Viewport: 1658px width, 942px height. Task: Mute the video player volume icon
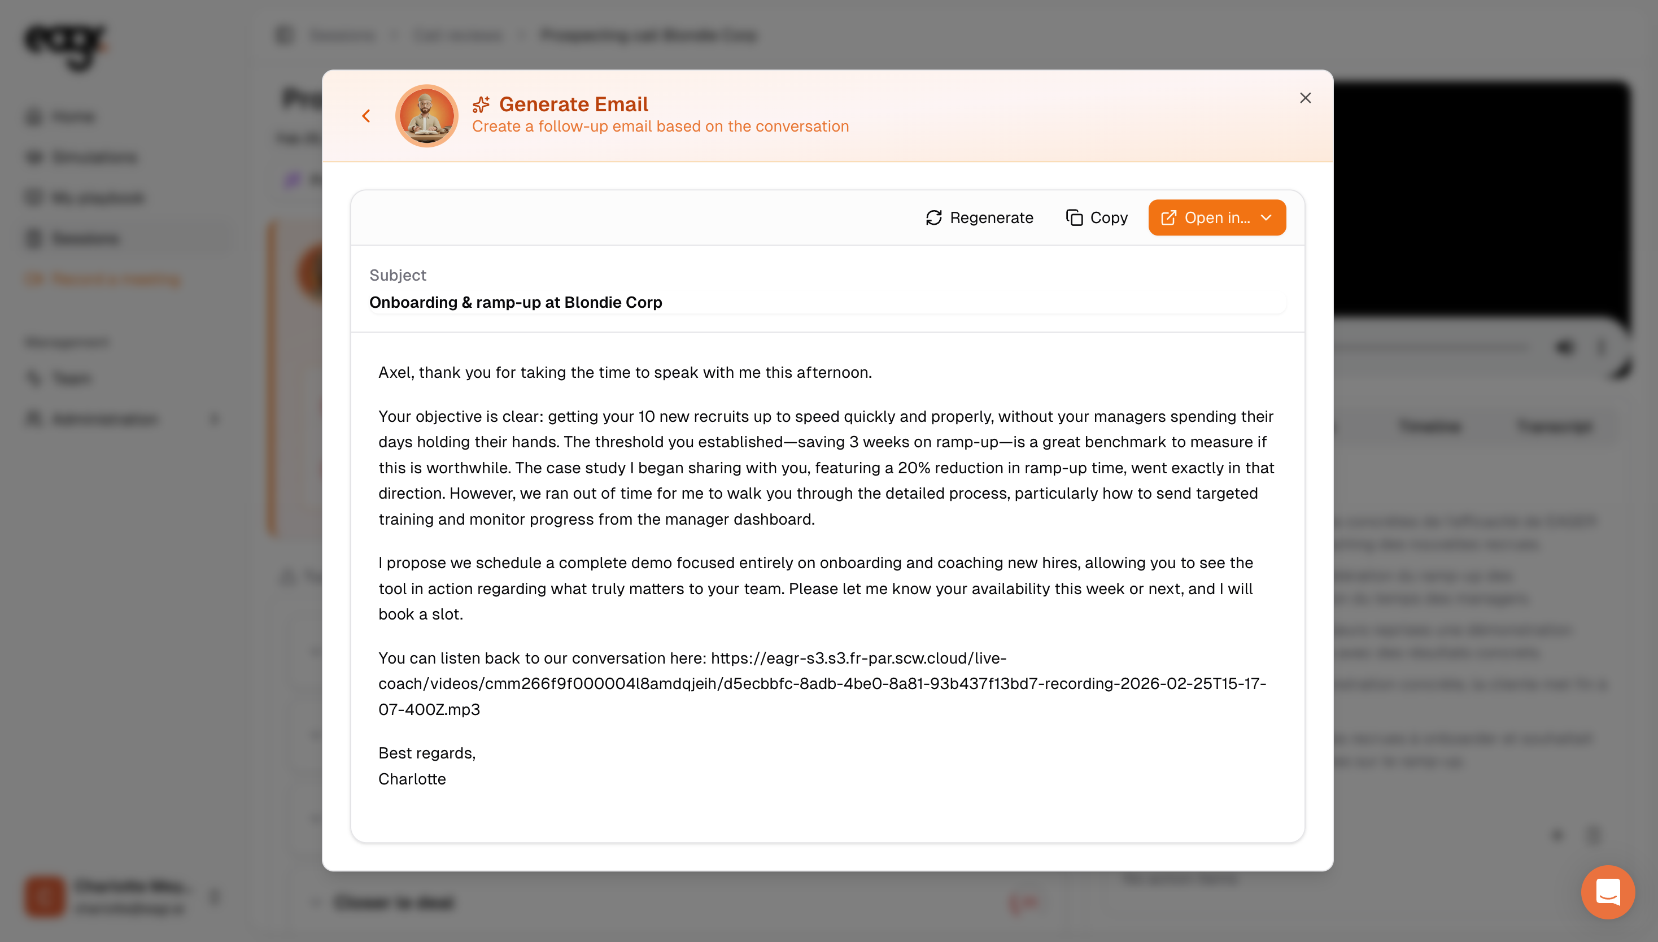click(x=1564, y=347)
